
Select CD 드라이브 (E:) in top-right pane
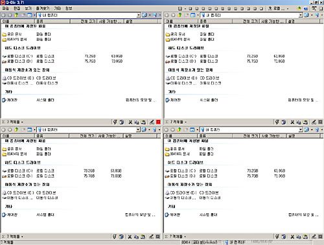tap(181, 78)
